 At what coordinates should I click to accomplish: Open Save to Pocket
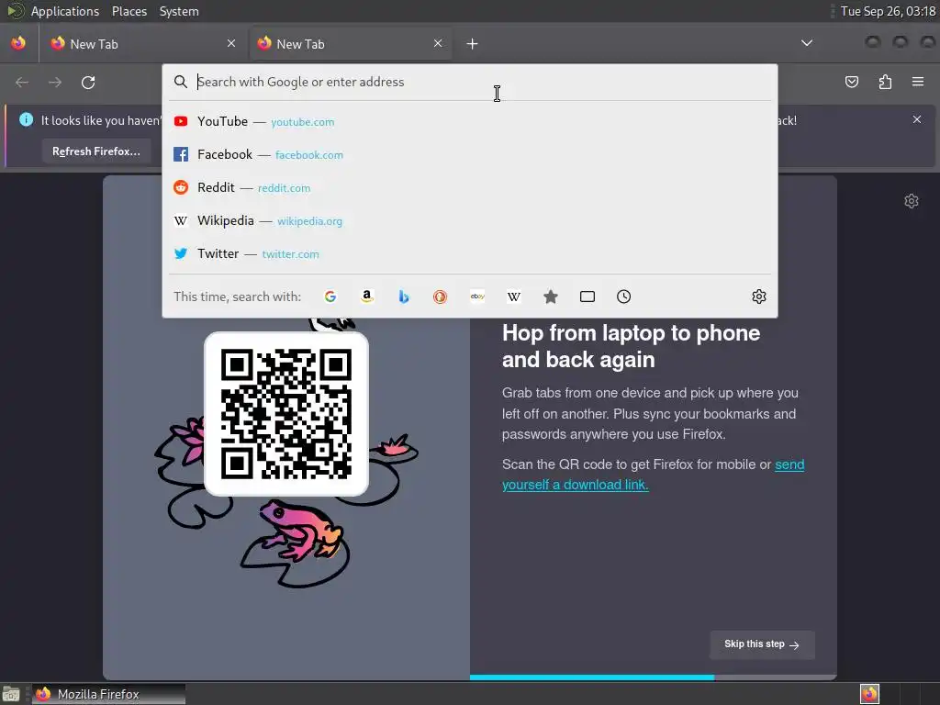click(852, 82)
